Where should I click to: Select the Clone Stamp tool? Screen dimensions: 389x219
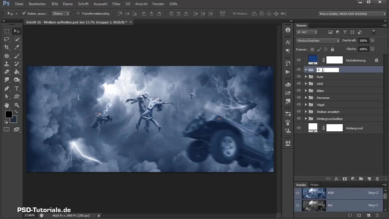pos(7,64)
